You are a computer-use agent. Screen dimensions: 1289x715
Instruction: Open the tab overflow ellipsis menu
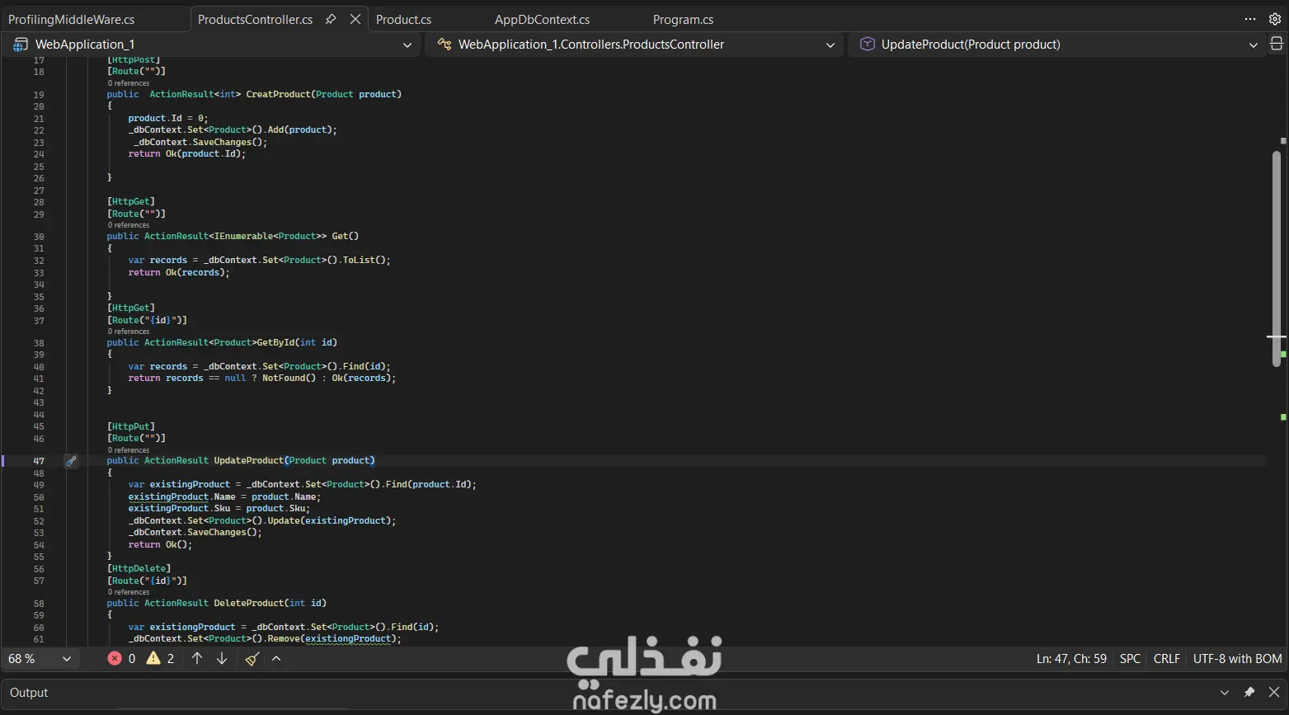pyautogui.click(x=1250, y=19)
